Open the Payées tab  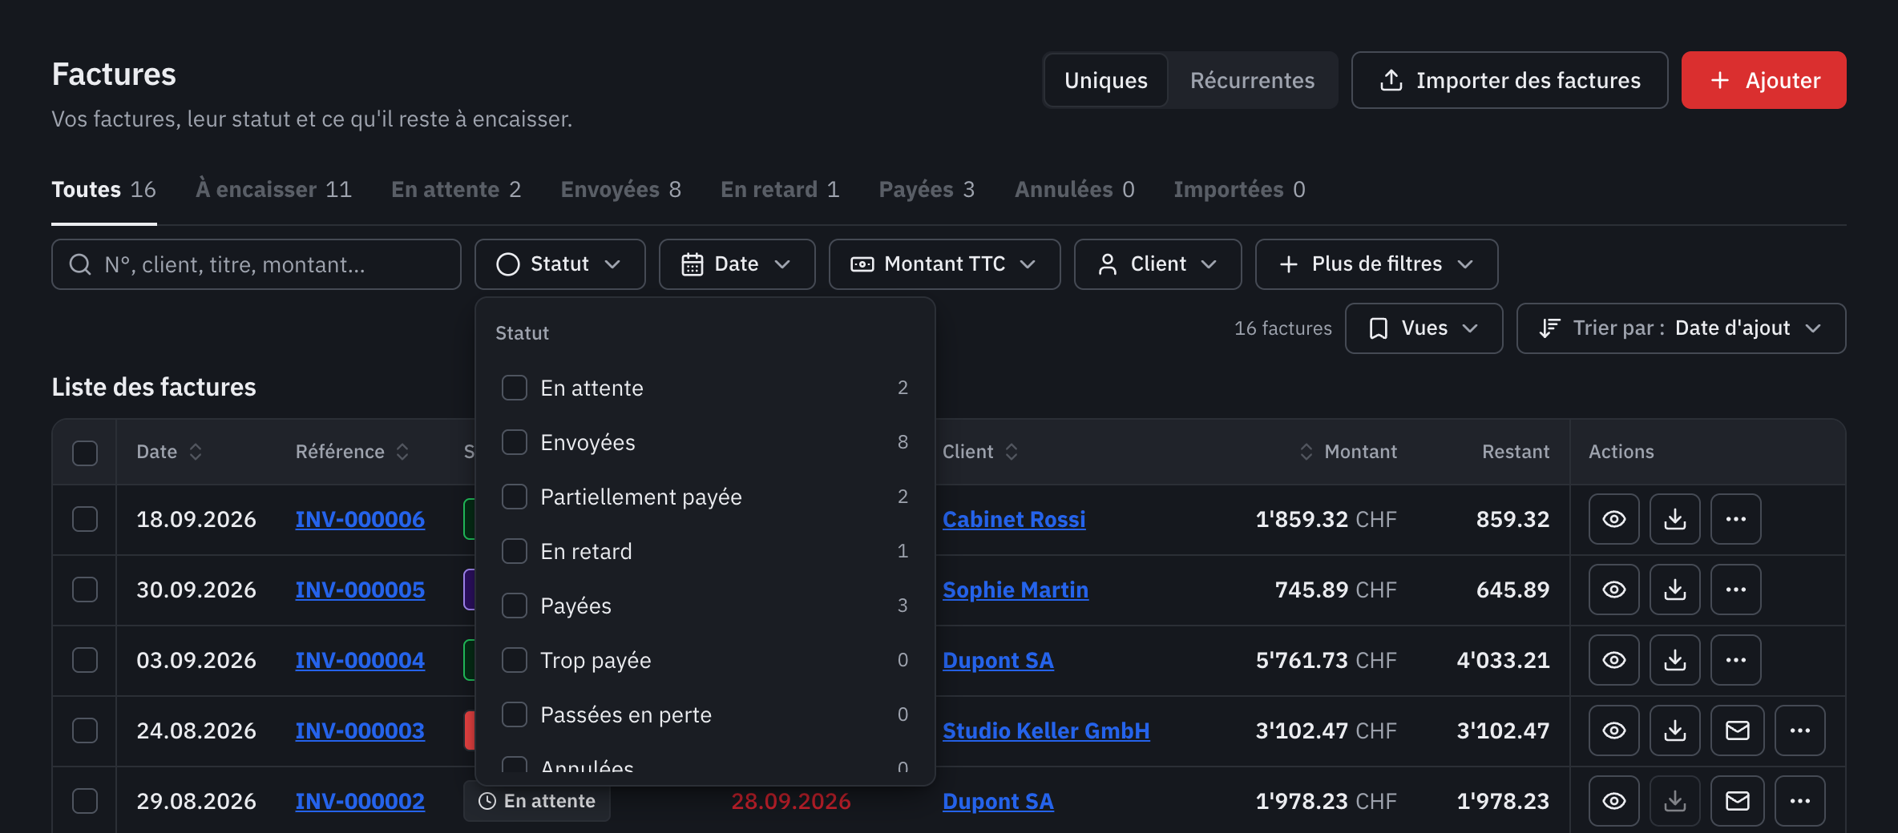(927, 190)
